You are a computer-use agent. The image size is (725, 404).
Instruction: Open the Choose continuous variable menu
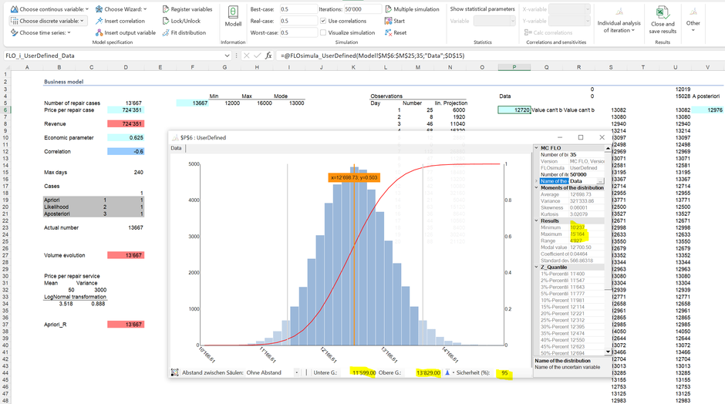(49, 8)
